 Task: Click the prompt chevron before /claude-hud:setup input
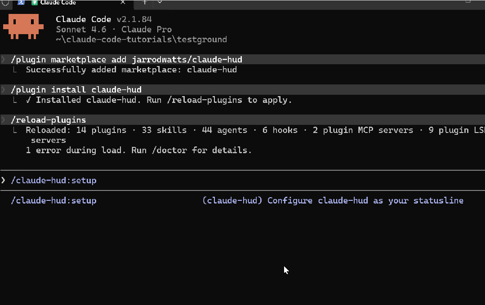pos(4,180)
